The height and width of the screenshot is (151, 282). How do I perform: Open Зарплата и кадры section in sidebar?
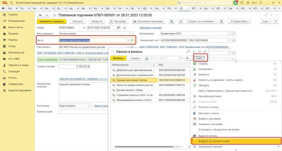(18, 65)
